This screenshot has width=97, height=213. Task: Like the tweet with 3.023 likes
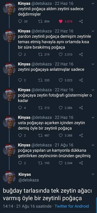point(61,80)
